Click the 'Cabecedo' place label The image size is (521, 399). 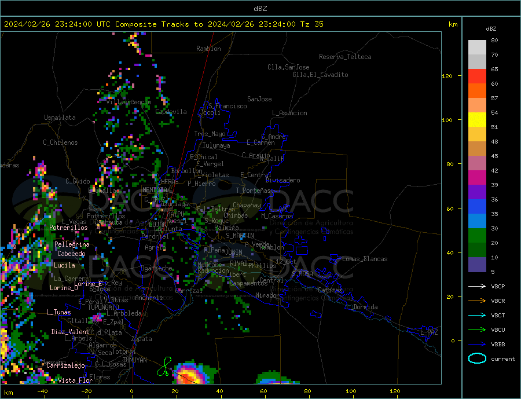[71, 254]
